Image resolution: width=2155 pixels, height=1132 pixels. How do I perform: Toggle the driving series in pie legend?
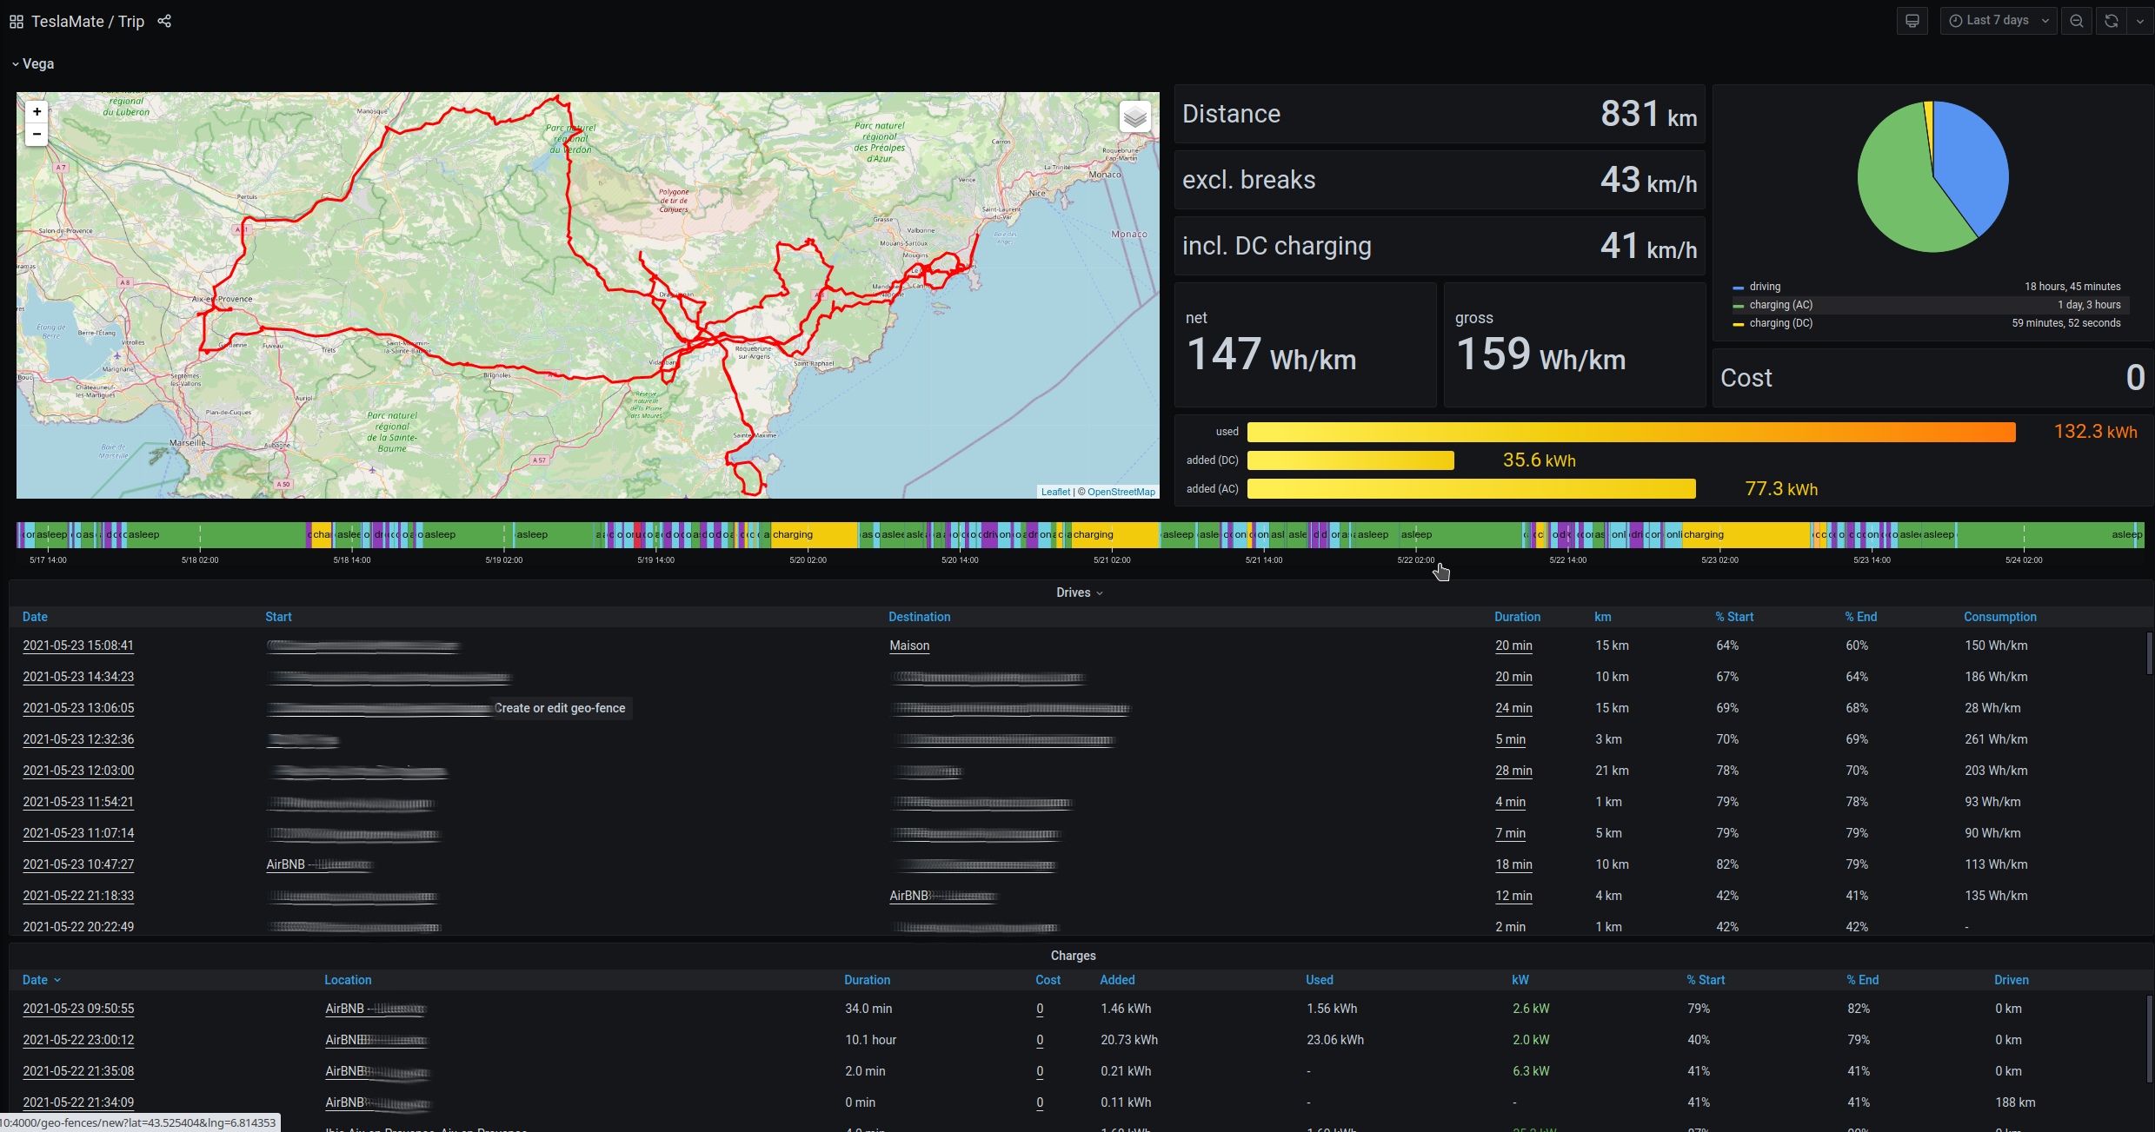[1765, 287]
